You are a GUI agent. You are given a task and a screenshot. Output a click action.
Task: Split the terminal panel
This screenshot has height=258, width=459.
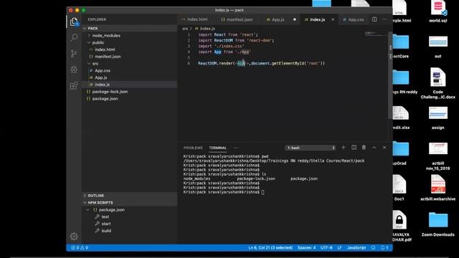tap(354, 148)
